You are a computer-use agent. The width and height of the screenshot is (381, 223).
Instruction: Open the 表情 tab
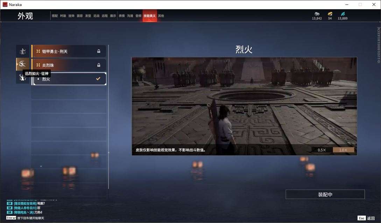pyautogui.click(x=122, y=16)
